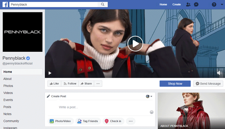225x129 pixels.
Task: Click the search magnifier icon
Action: pos(103,4)
